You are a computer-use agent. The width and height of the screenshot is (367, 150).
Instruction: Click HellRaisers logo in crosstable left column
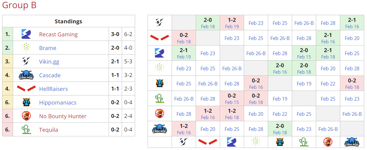tap(160, 38)
